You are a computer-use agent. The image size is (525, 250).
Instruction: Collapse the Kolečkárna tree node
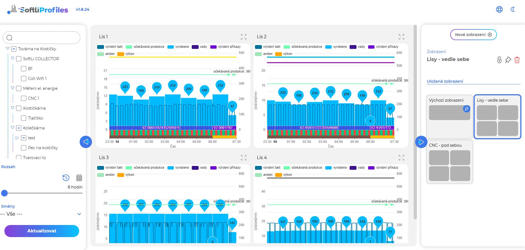pos(13,128)
